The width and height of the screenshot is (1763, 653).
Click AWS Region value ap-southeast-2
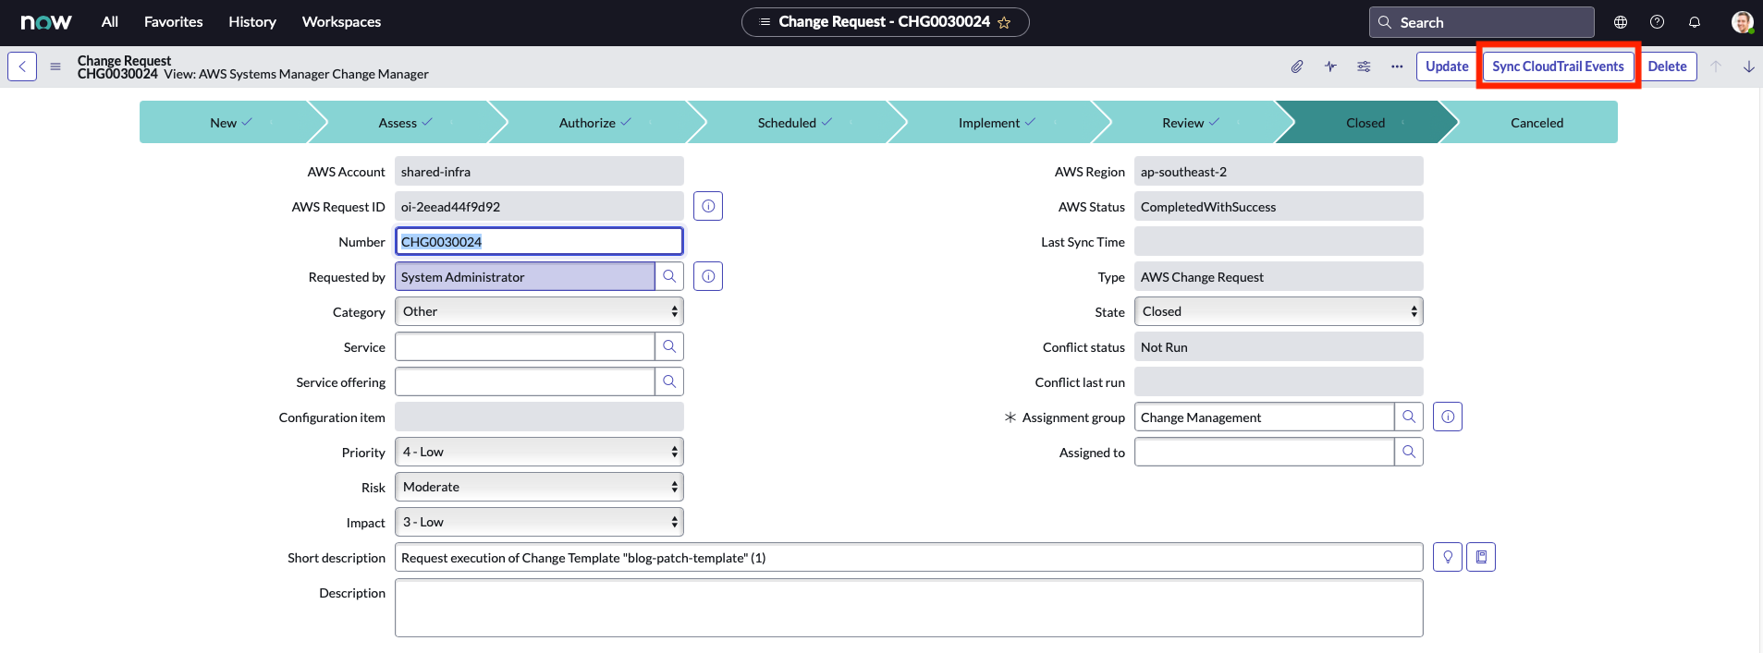click(1279, 171)
